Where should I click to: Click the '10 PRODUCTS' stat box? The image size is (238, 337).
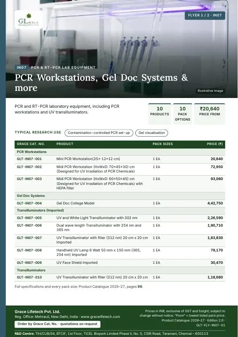[160, 114]
